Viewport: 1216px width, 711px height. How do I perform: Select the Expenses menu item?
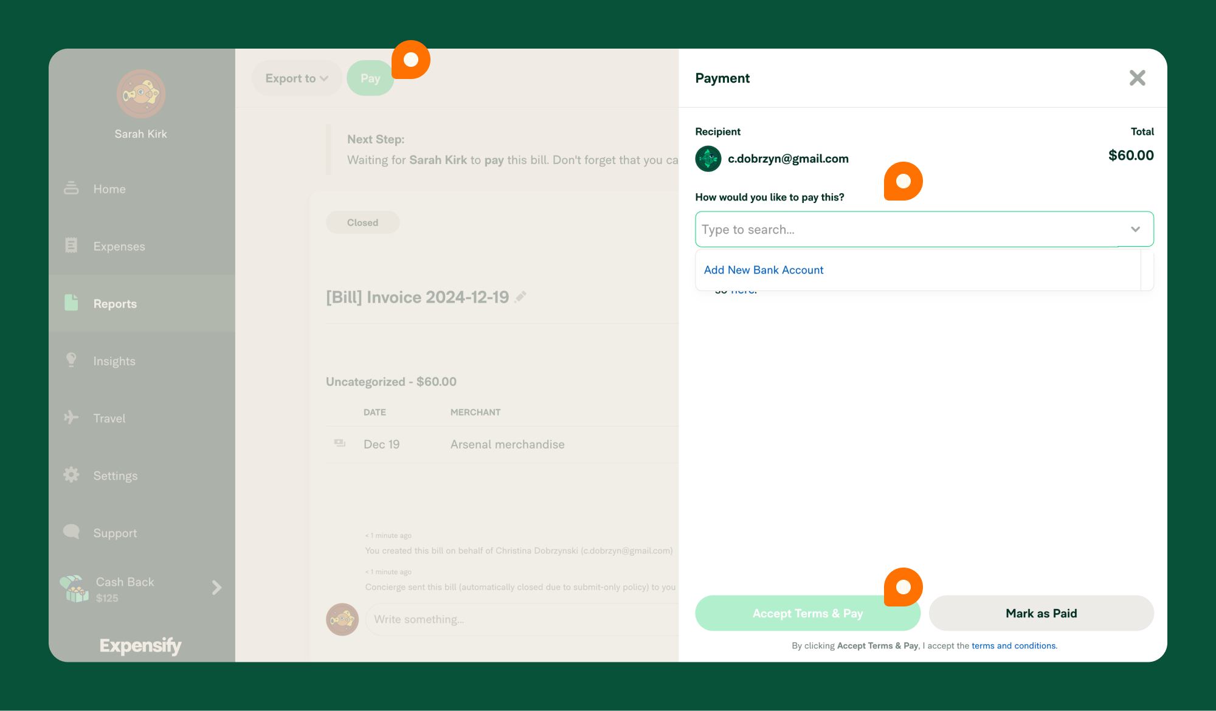[119, 246]
